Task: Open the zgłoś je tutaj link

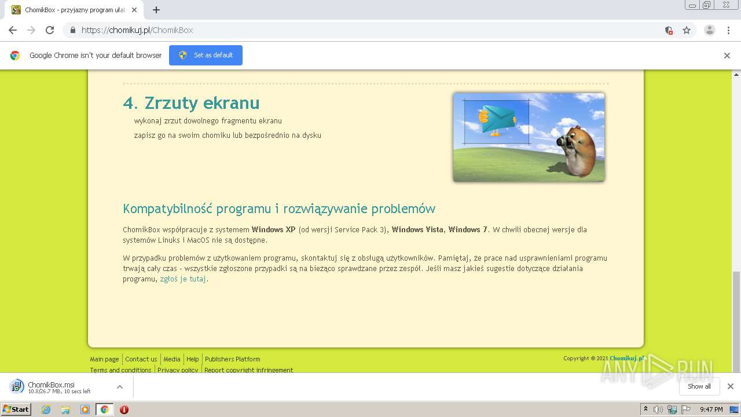Action: coord(183,279)
